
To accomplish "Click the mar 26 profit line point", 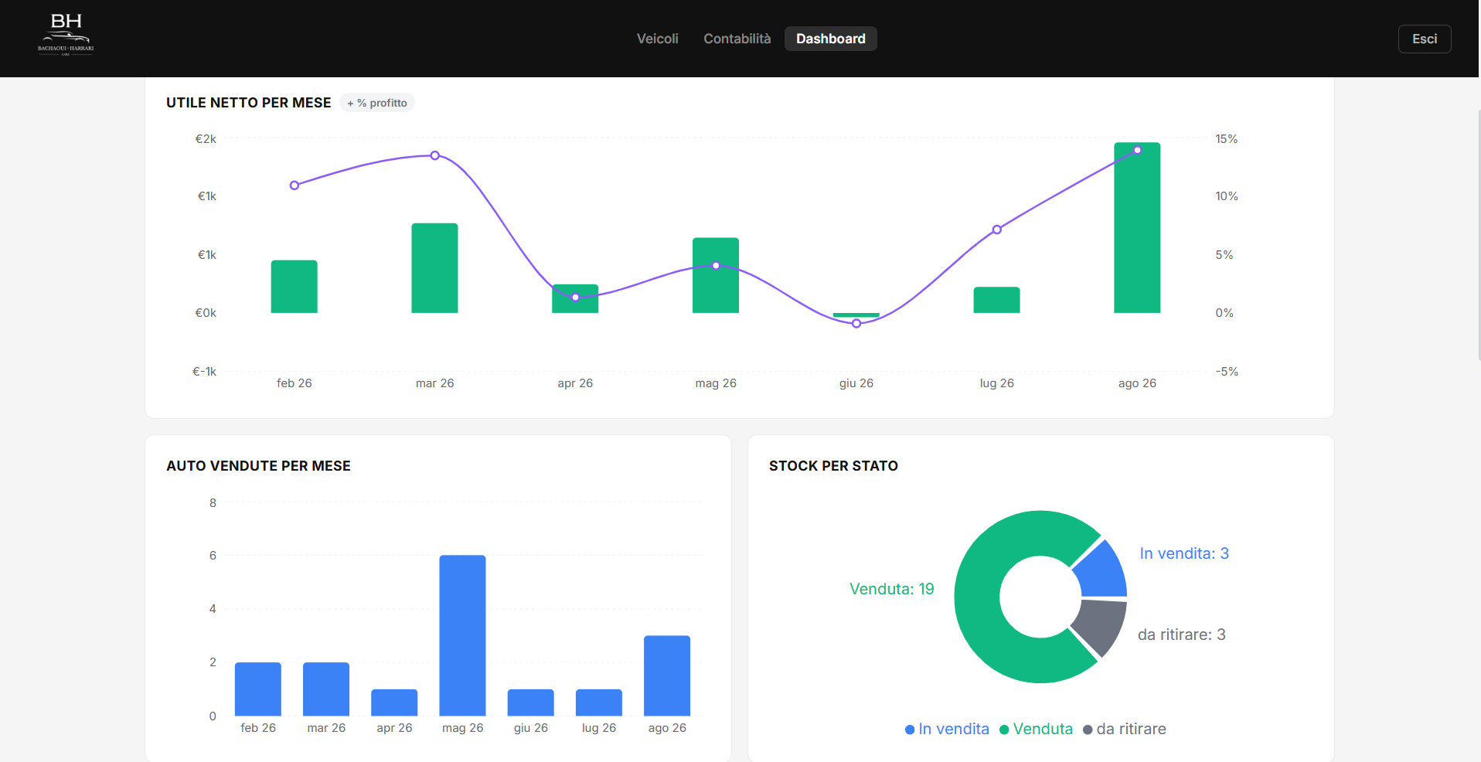I will click(435, 155).
